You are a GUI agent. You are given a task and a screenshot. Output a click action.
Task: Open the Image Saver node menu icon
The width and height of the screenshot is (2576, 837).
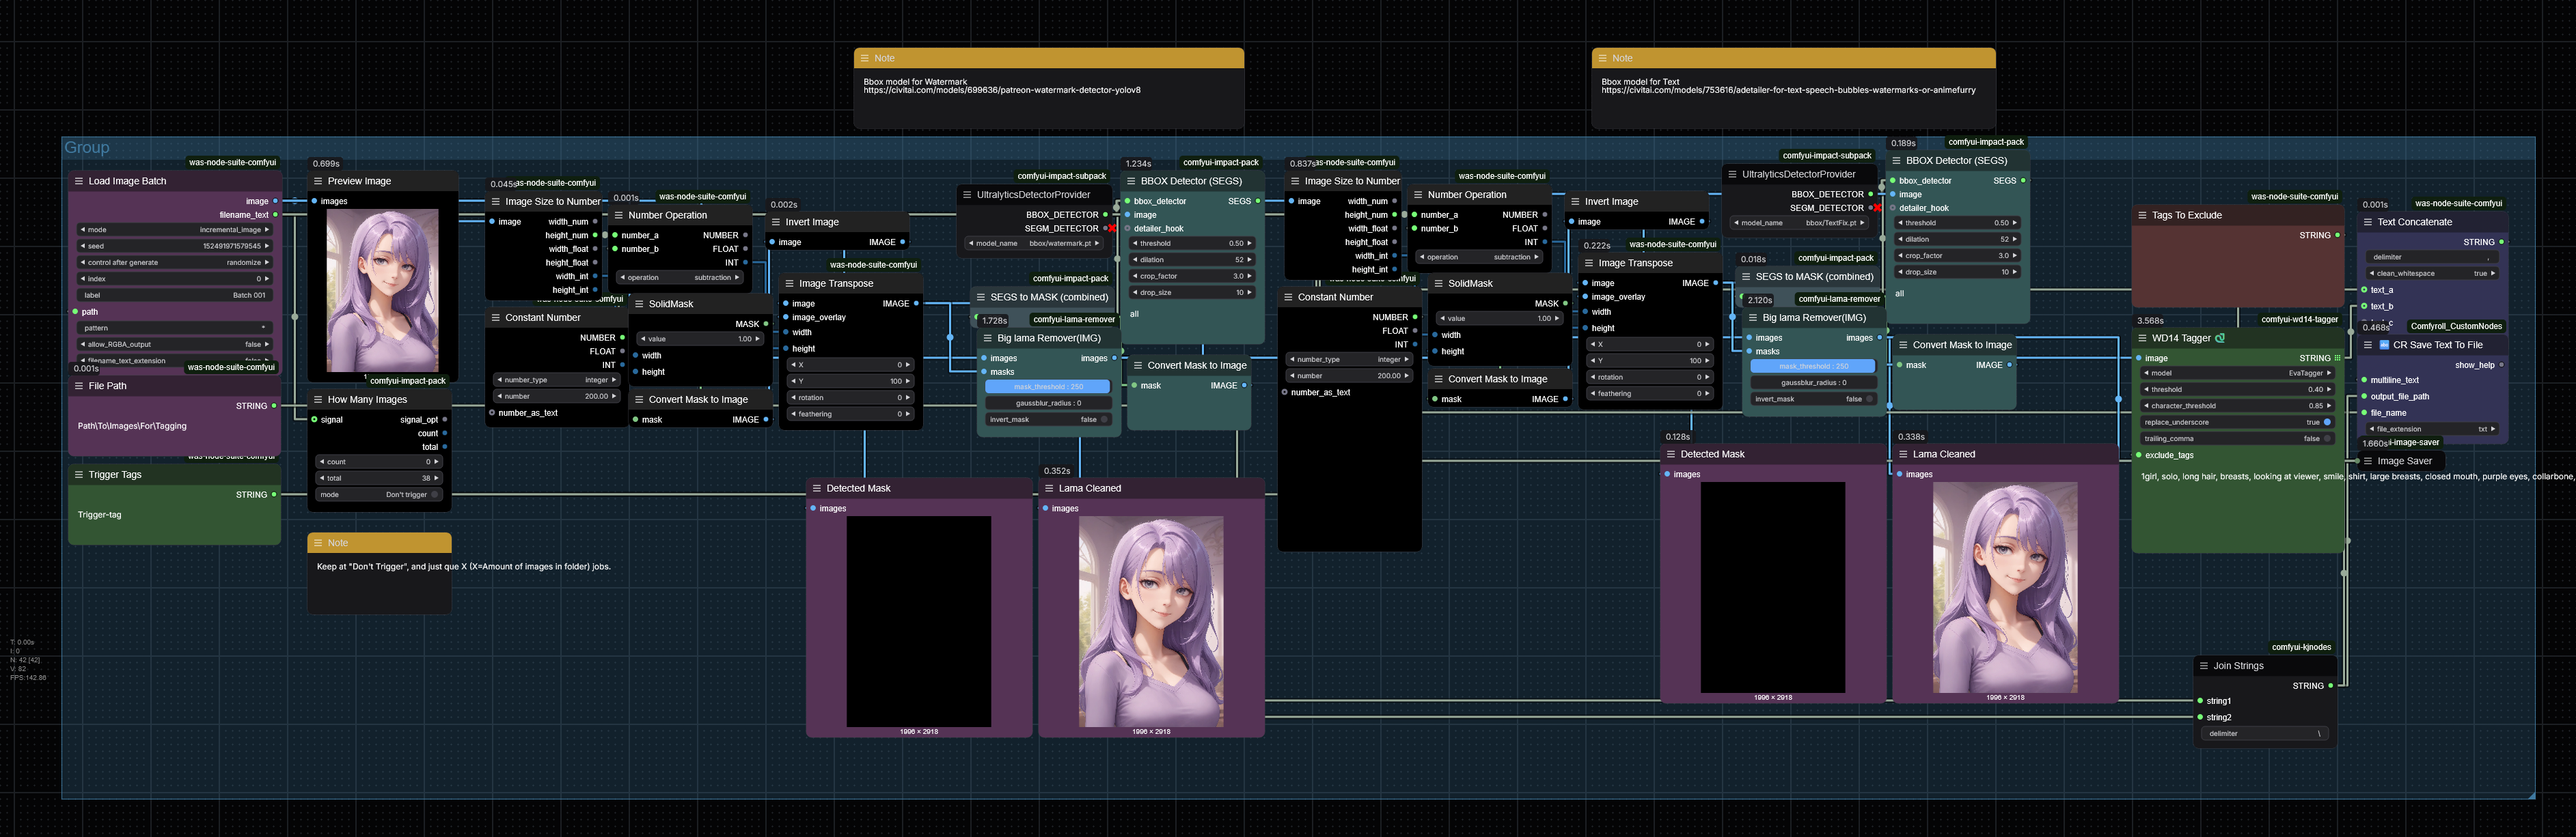tap(2367, 460)
